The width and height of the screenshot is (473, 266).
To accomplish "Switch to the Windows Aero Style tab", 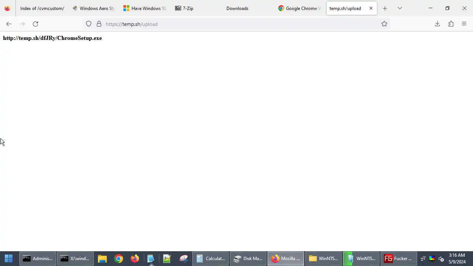I will click(93, 8).
